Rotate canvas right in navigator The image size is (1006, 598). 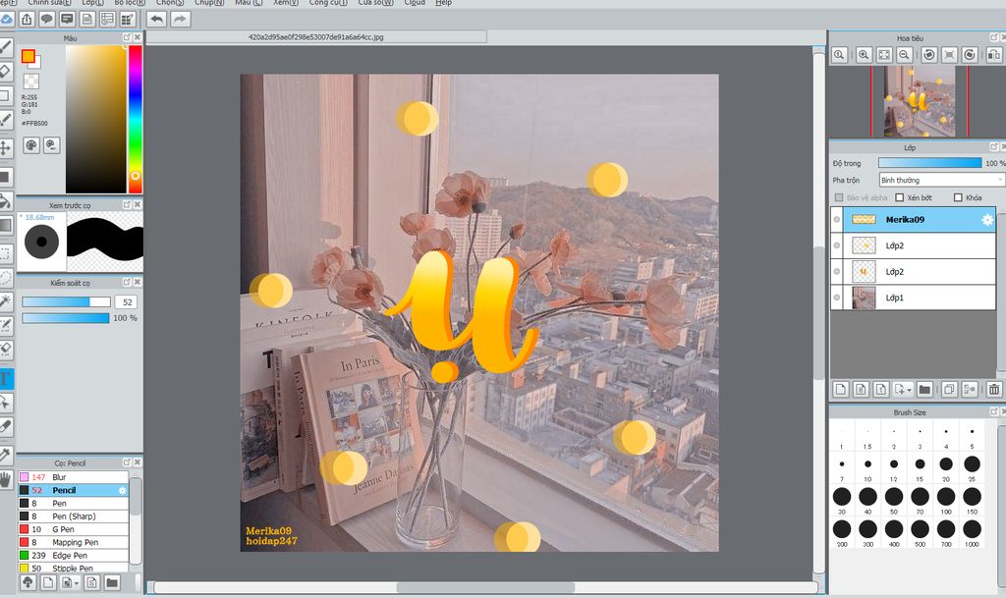pos(970,55)
